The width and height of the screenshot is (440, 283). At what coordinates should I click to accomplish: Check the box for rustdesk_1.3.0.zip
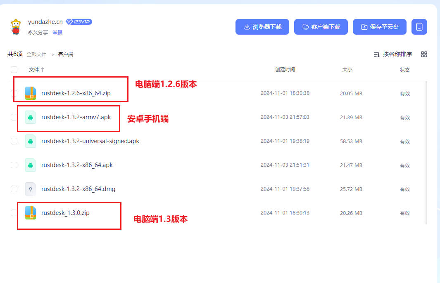14,213
